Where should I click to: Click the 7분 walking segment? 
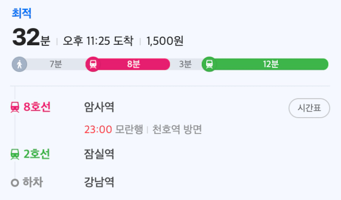tap(56, 64)
